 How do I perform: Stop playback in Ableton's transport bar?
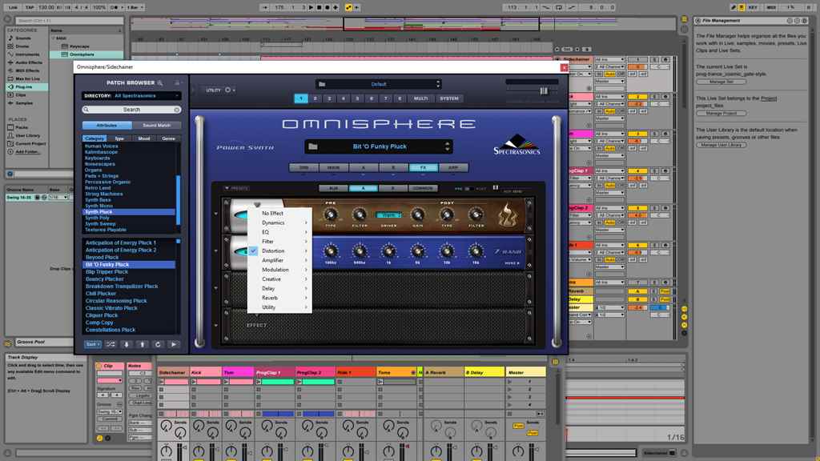pos(319,7)
